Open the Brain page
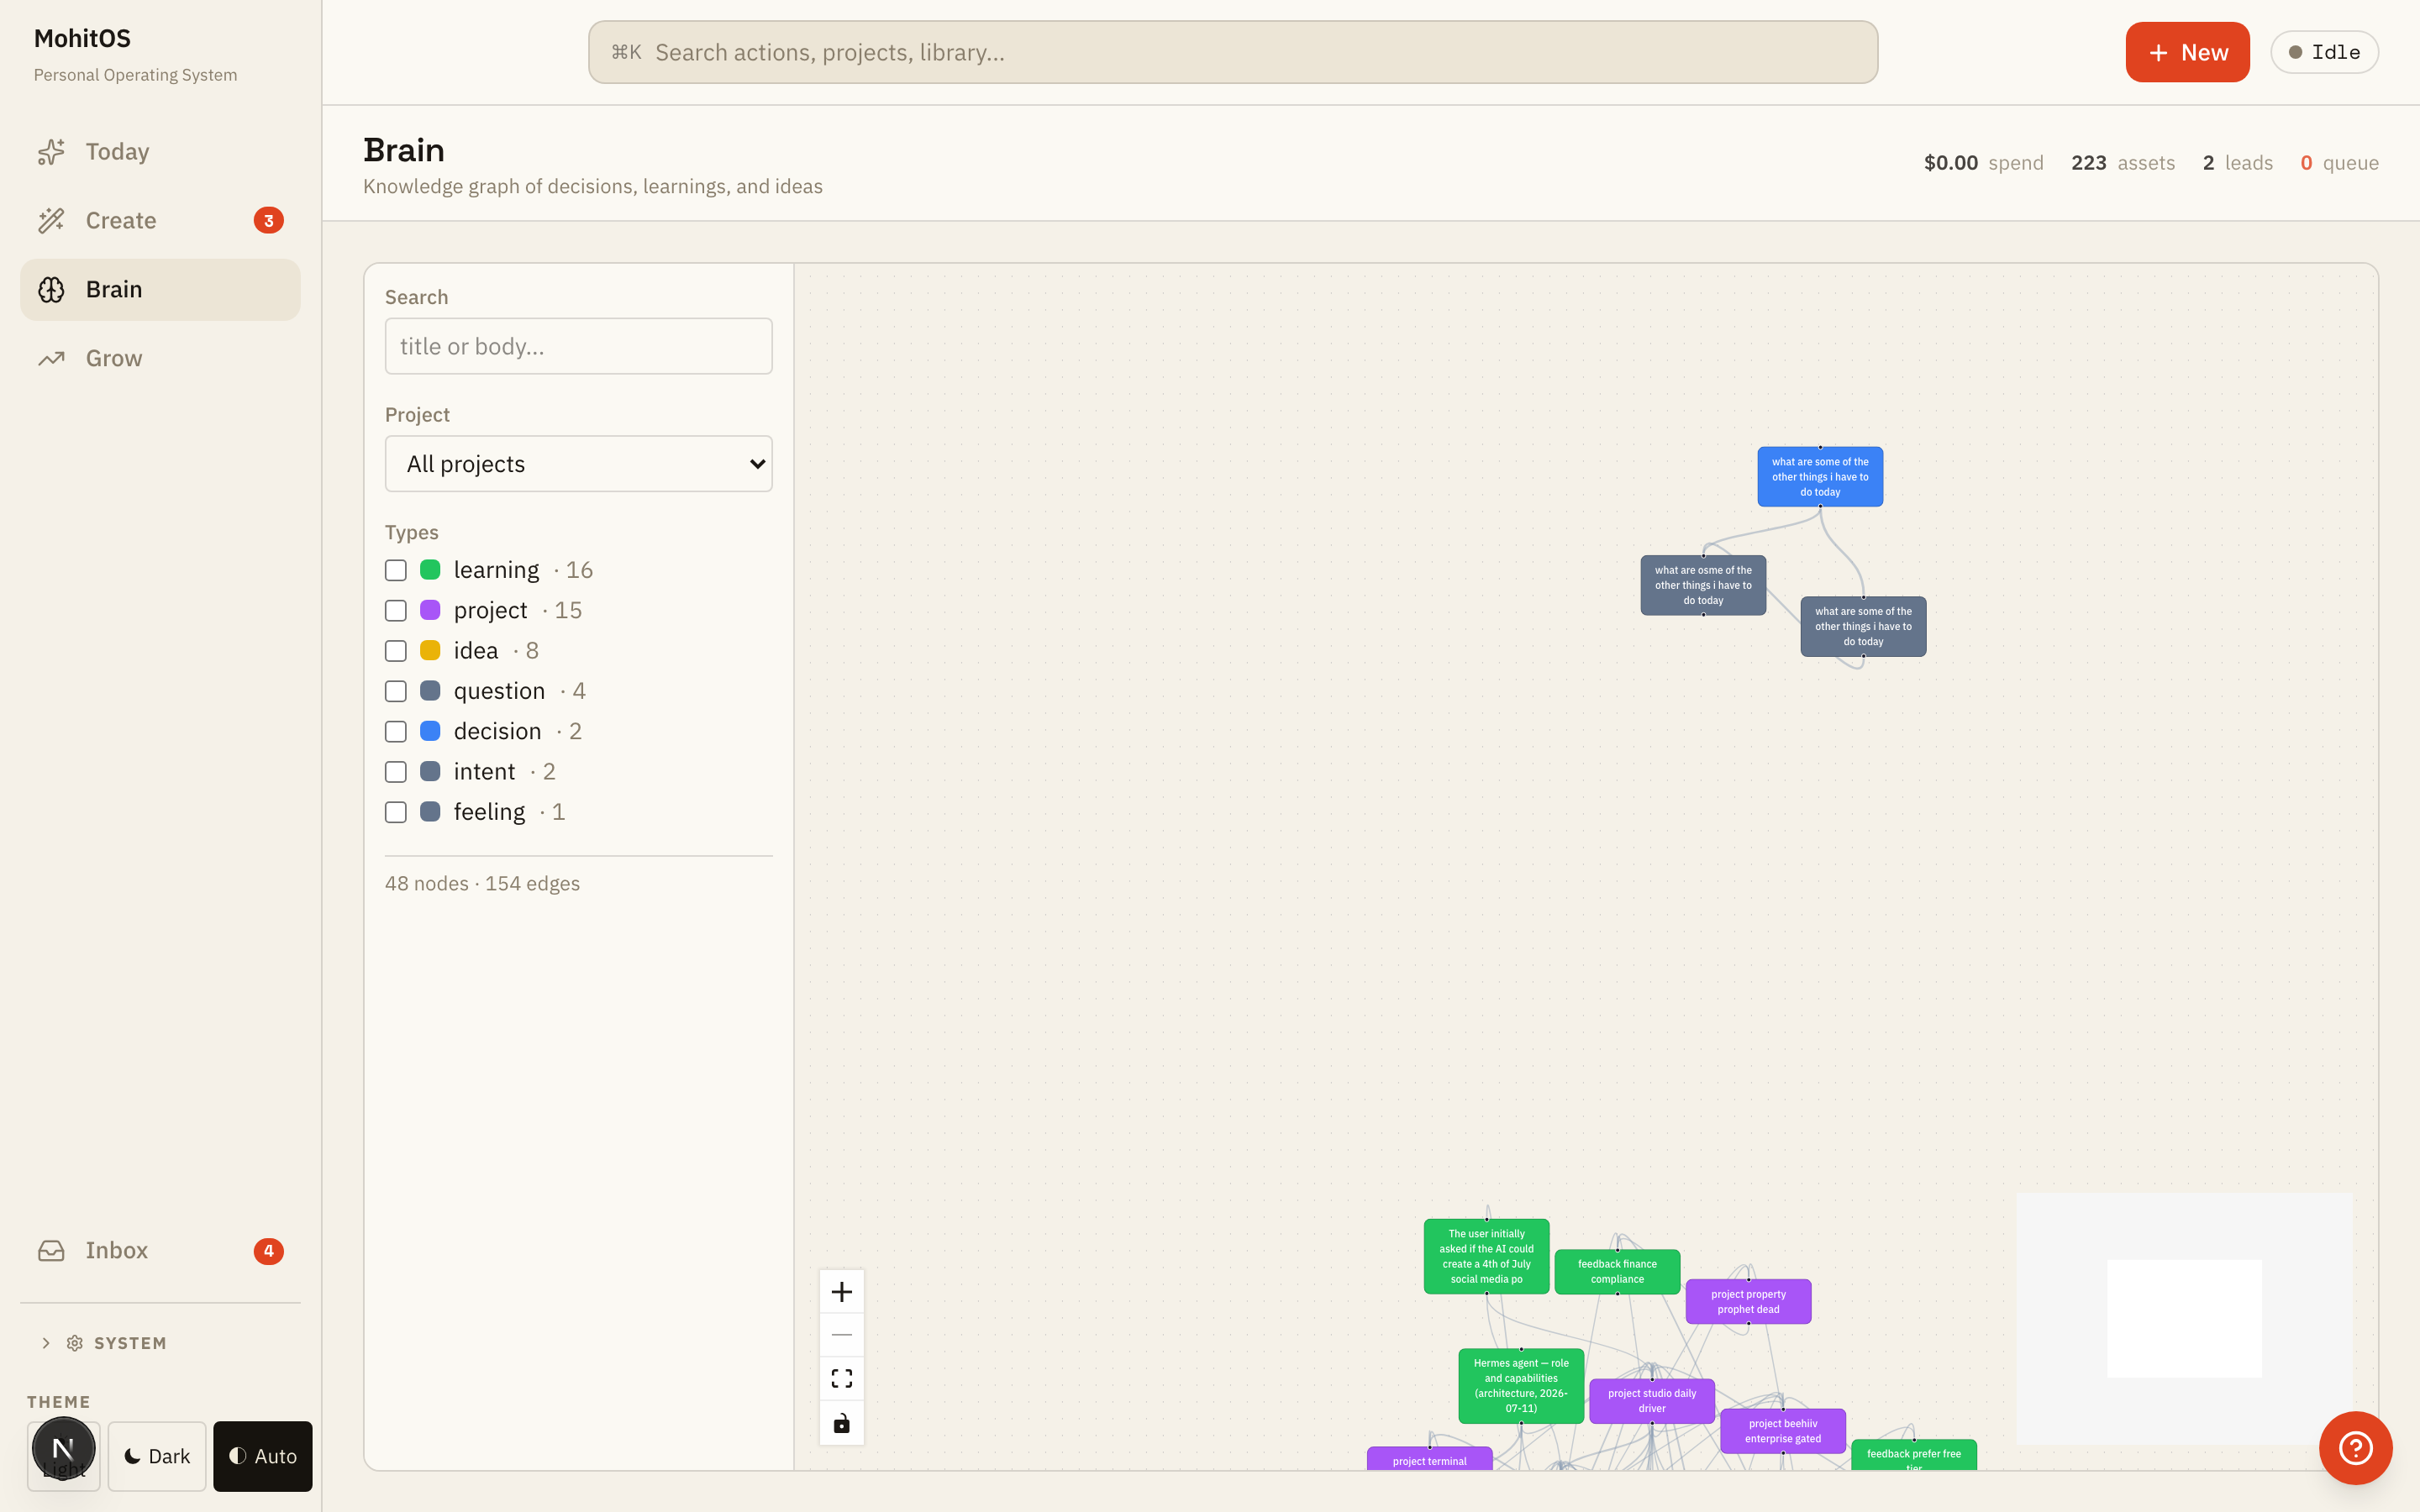The width and height of the screenshot is (2420, 1512). pos(160,289)
